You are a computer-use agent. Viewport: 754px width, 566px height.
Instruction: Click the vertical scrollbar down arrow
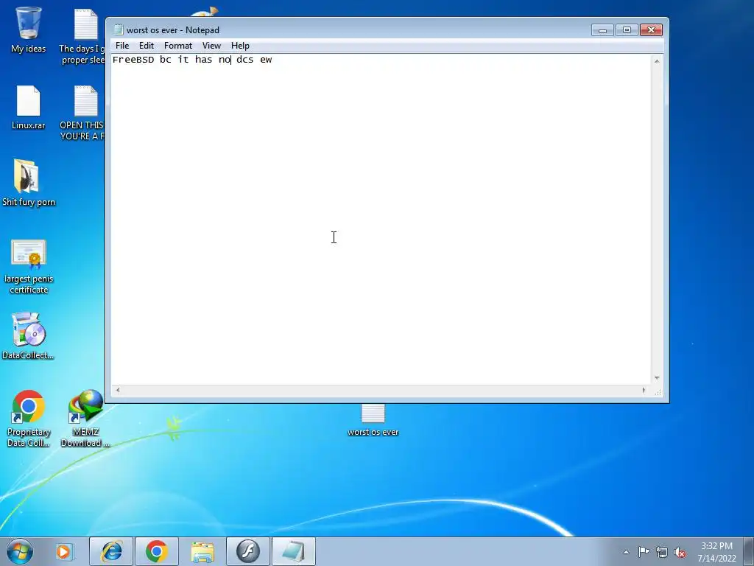coord(657,378)
